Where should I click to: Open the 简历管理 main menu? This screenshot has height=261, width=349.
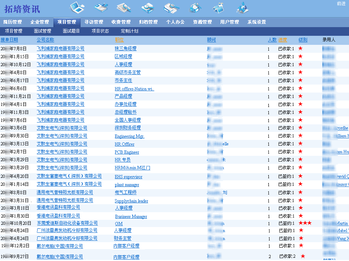[x=12, y=22]
